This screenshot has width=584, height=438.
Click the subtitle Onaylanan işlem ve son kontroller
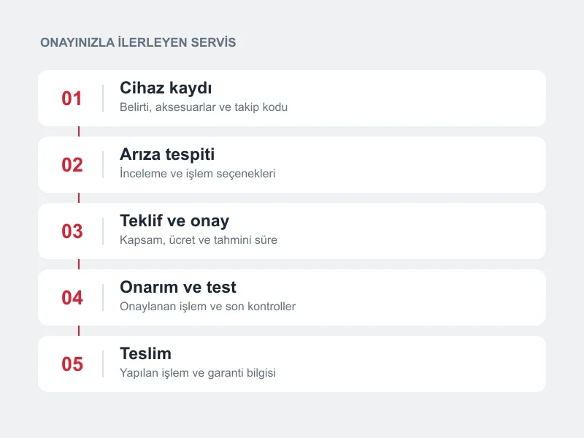click(207, 307)
